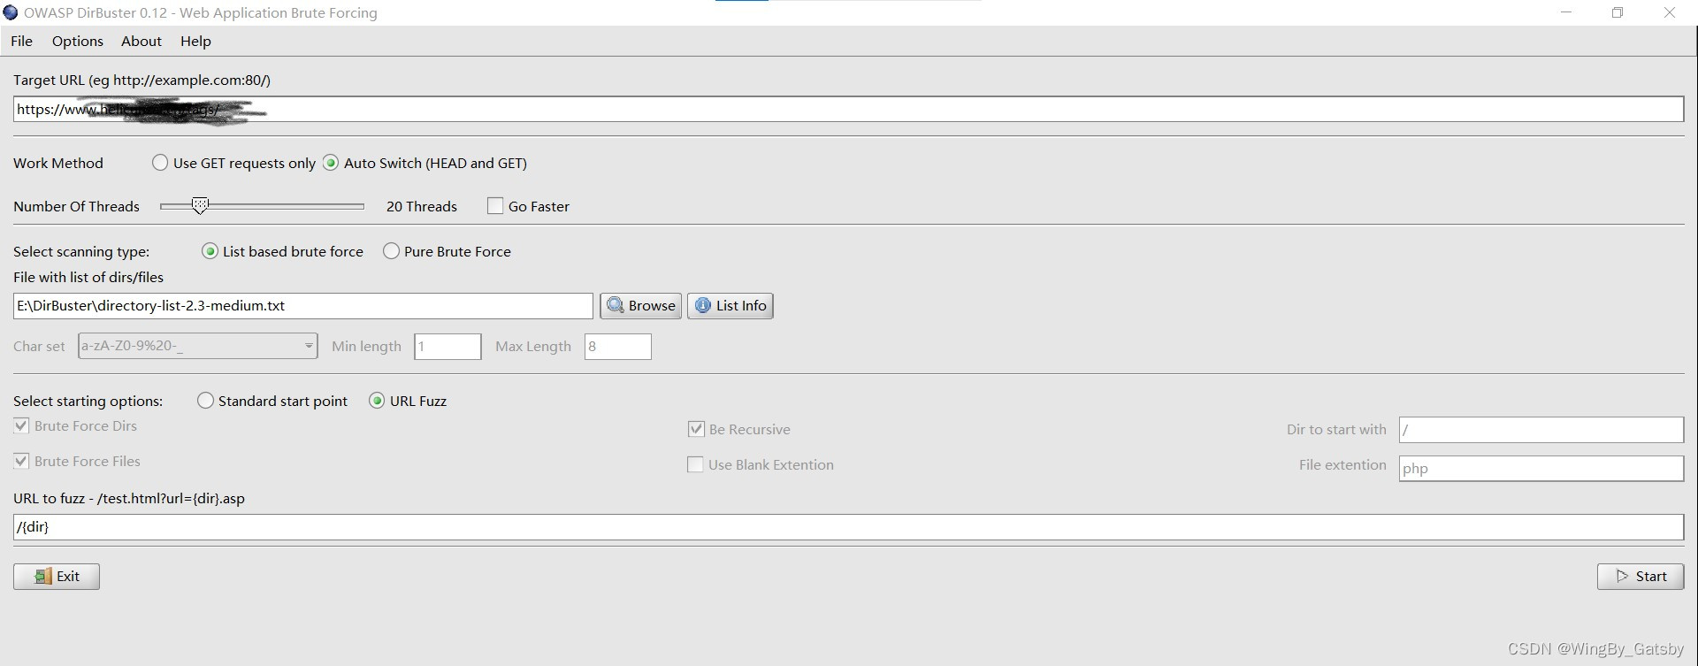The height and width of the screenshot is (666, 1698).
Task: Select URL Fuzz starting option
Action: coord(377,401)
